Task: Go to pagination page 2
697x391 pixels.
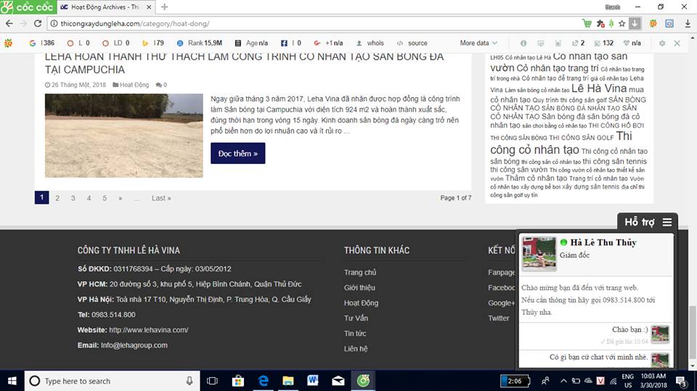Action: click(x=57, y=198)
